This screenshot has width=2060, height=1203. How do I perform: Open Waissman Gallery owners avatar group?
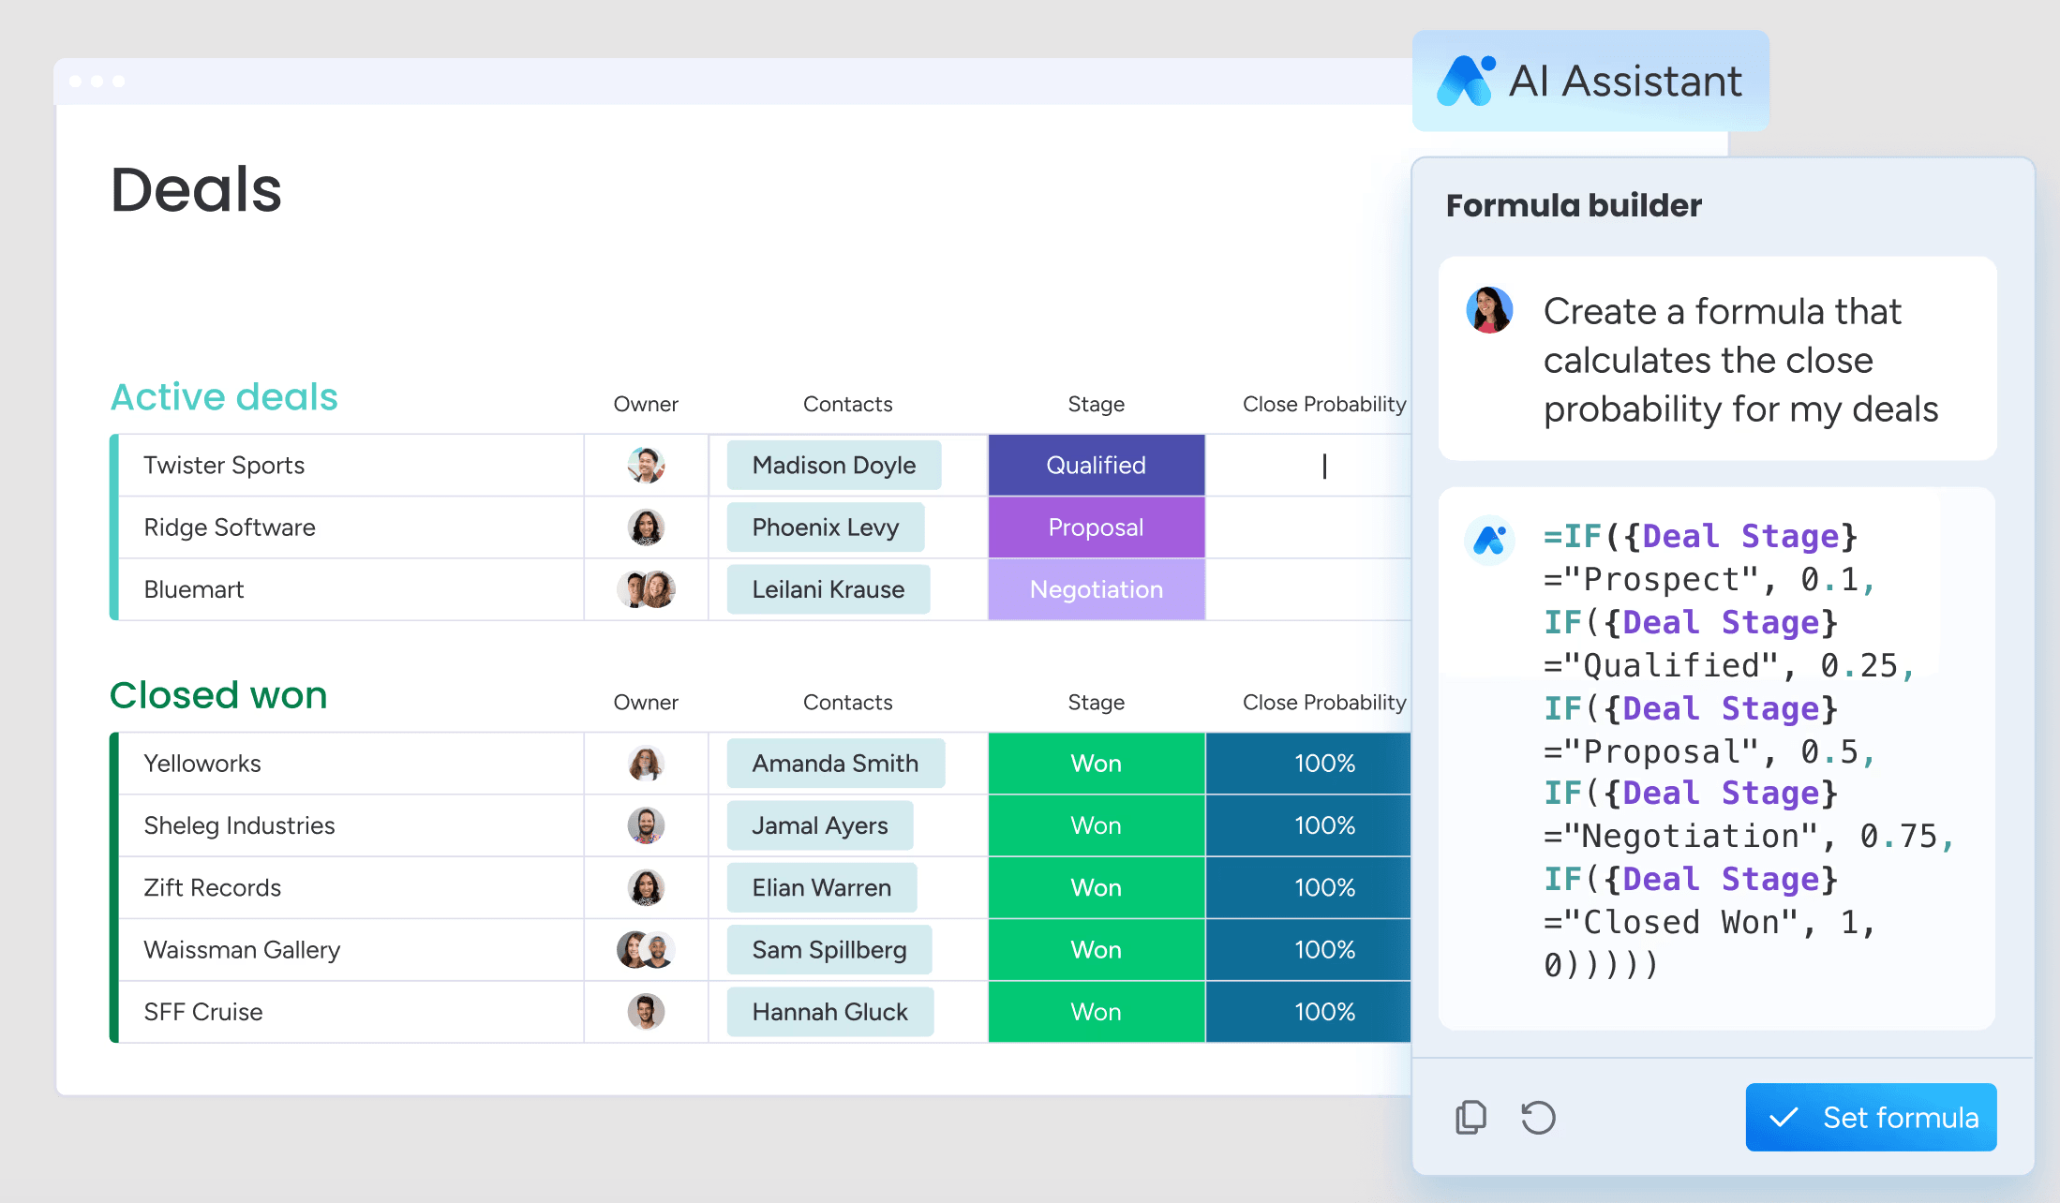[x=646, y=950]
